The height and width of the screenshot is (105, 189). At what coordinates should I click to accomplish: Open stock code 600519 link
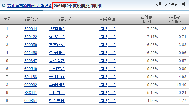point(31,69)
